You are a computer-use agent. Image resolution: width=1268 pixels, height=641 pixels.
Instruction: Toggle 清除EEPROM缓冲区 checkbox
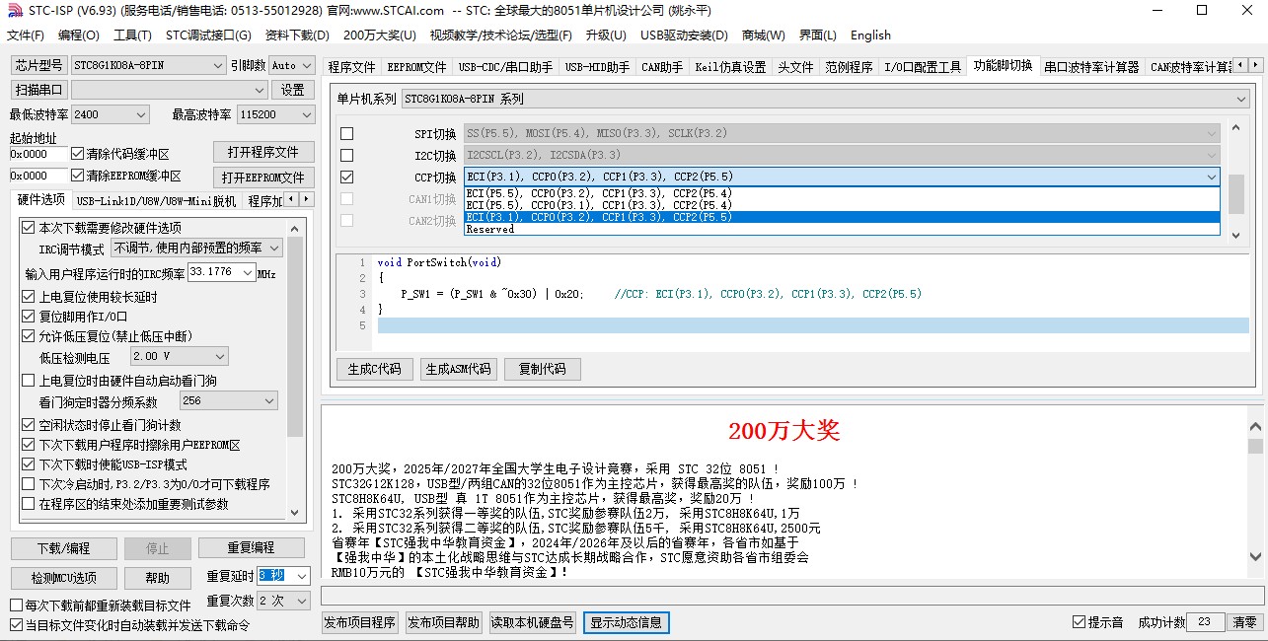click(78, 176)
